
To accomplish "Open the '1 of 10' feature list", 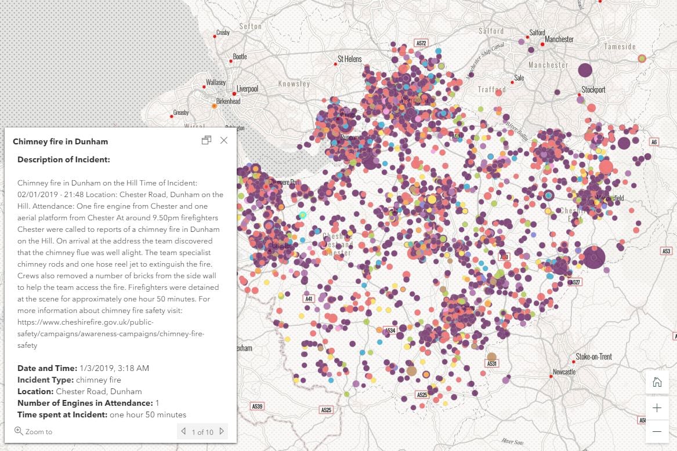I will point(202,432).
